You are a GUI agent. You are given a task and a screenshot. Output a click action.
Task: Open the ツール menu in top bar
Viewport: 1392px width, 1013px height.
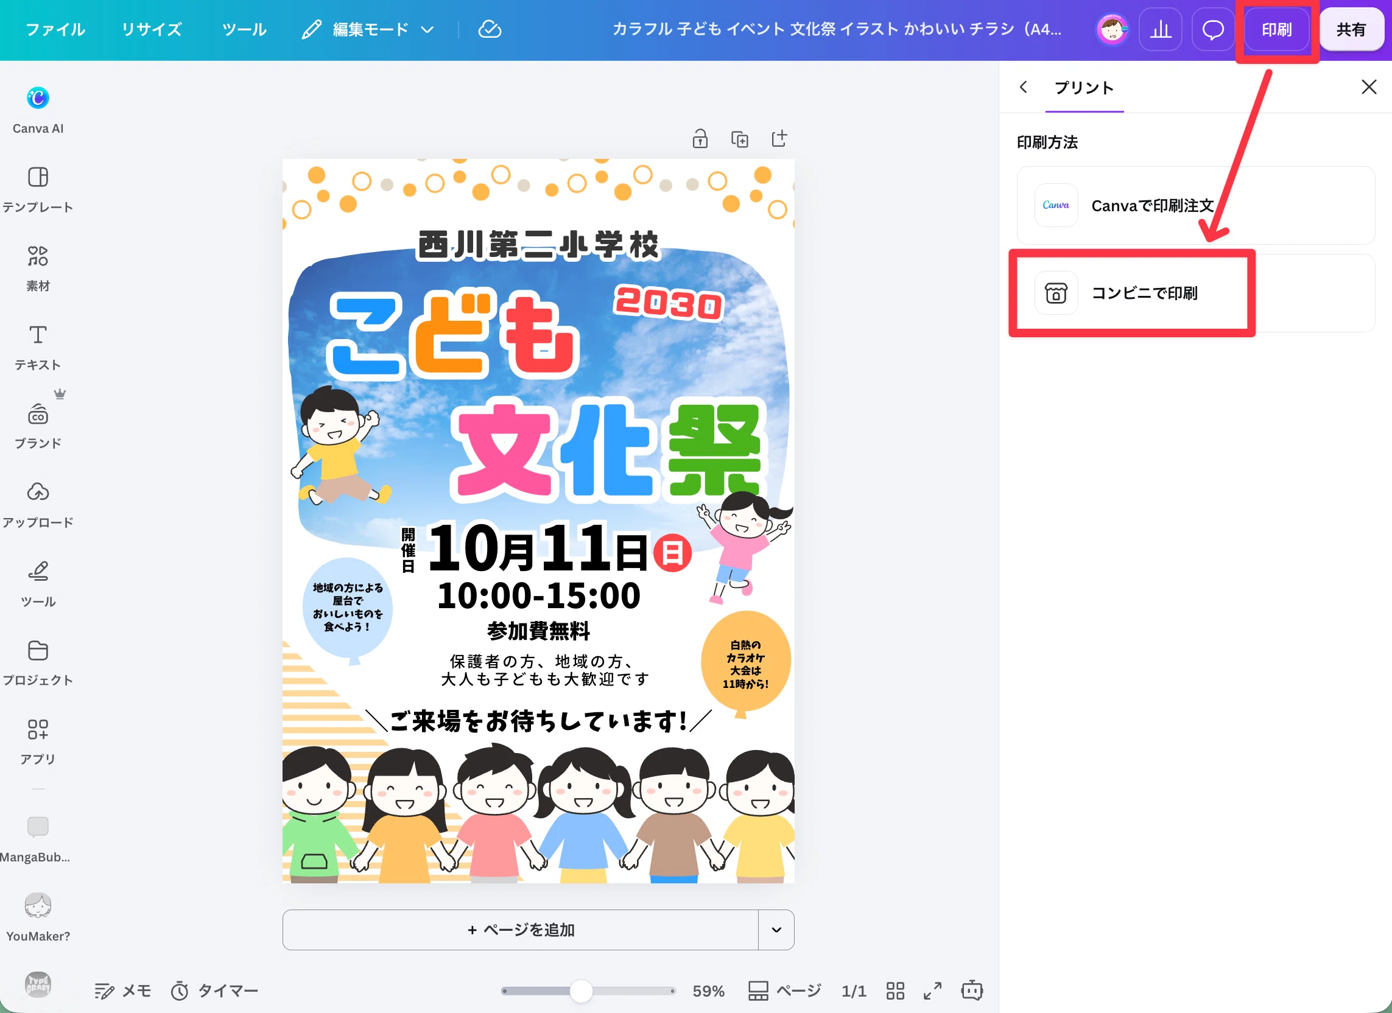244,29
